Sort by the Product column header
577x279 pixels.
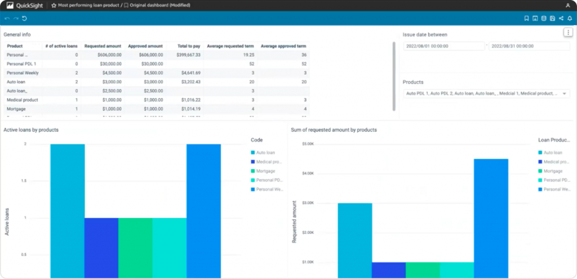(x=15, y=46)
